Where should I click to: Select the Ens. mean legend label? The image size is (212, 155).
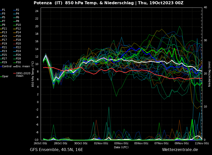23,66
